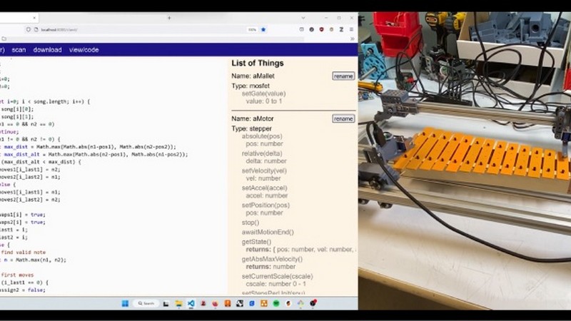Open the blue C app icon on taskbar
This screenshot has height=321, width=571.
pos(252,303)
